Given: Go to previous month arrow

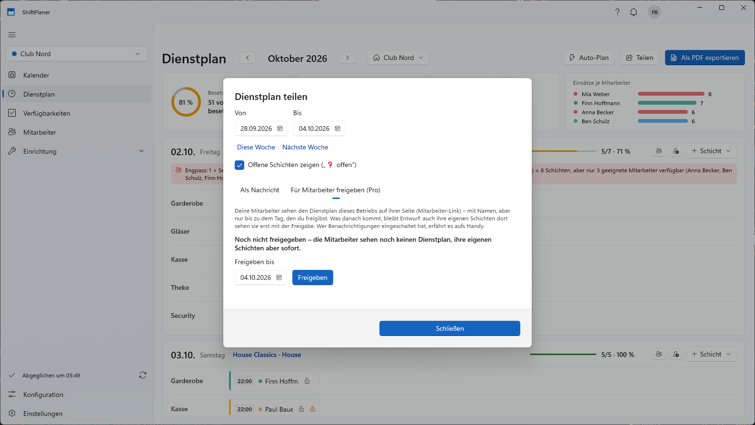Looking at the screenshot, I should (248, 58).
